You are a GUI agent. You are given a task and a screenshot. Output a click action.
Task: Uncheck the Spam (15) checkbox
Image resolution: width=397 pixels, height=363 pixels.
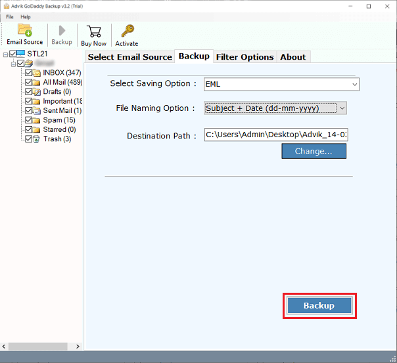pyautogui.click(x=29, y=120)
